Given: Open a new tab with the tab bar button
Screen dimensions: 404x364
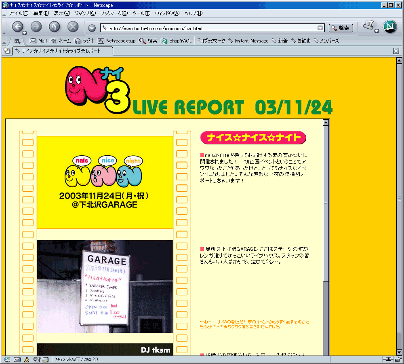Looking at the screenshot, I should [x=6, y=51].
